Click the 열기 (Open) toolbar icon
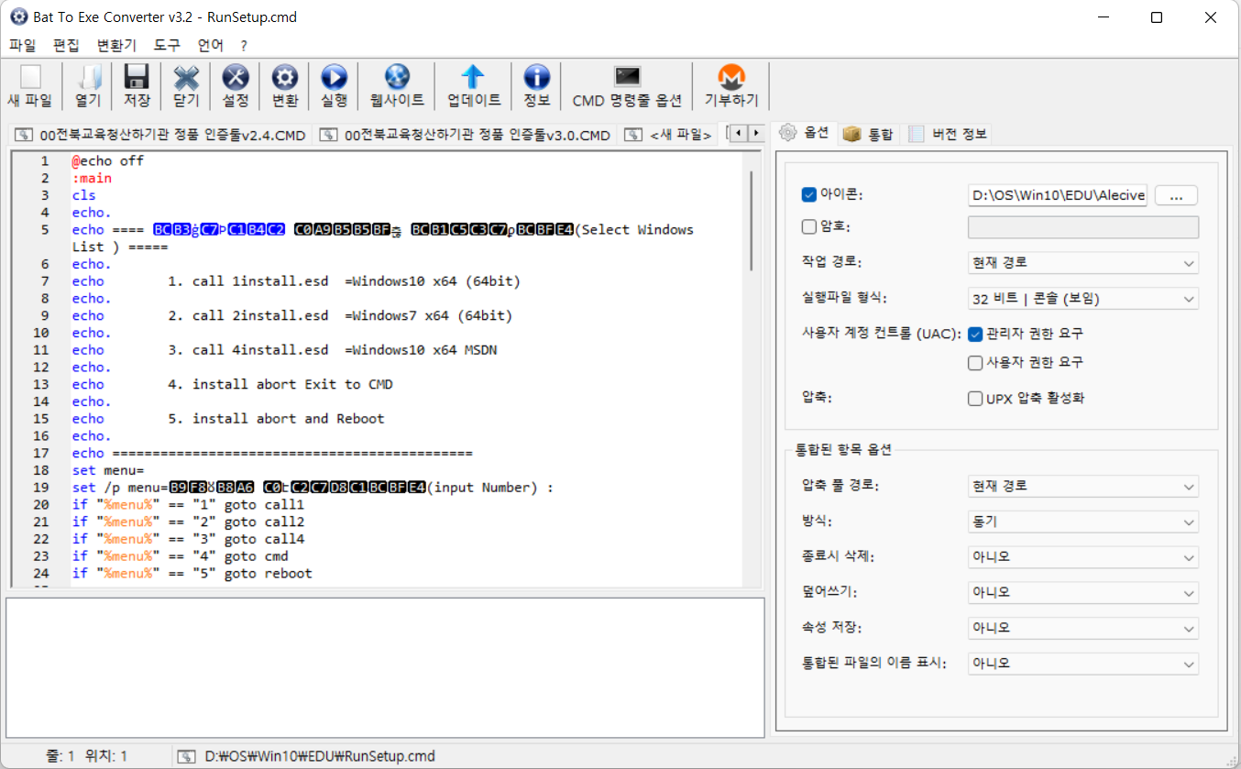1241x769 pixels. [x=88, y=78]
